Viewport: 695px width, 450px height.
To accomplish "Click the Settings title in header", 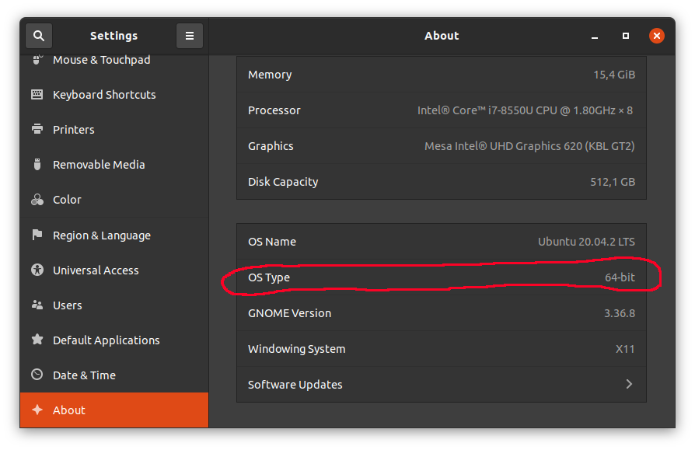I will pyautogui.click(x=114, y=36).
